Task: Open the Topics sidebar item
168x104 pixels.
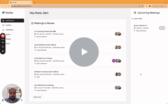Action: (x=8, y=34)
